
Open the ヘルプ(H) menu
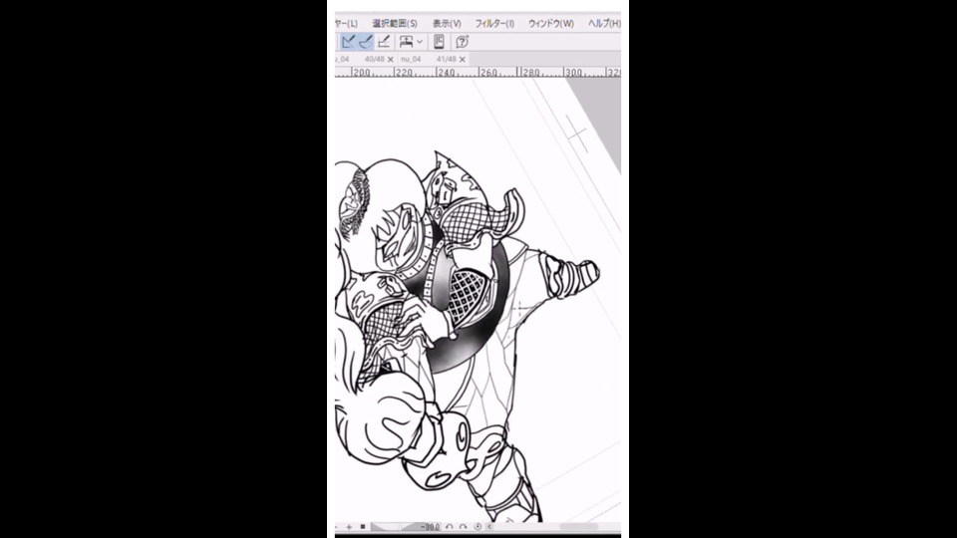pyautogui.click(x=604, y=23)
